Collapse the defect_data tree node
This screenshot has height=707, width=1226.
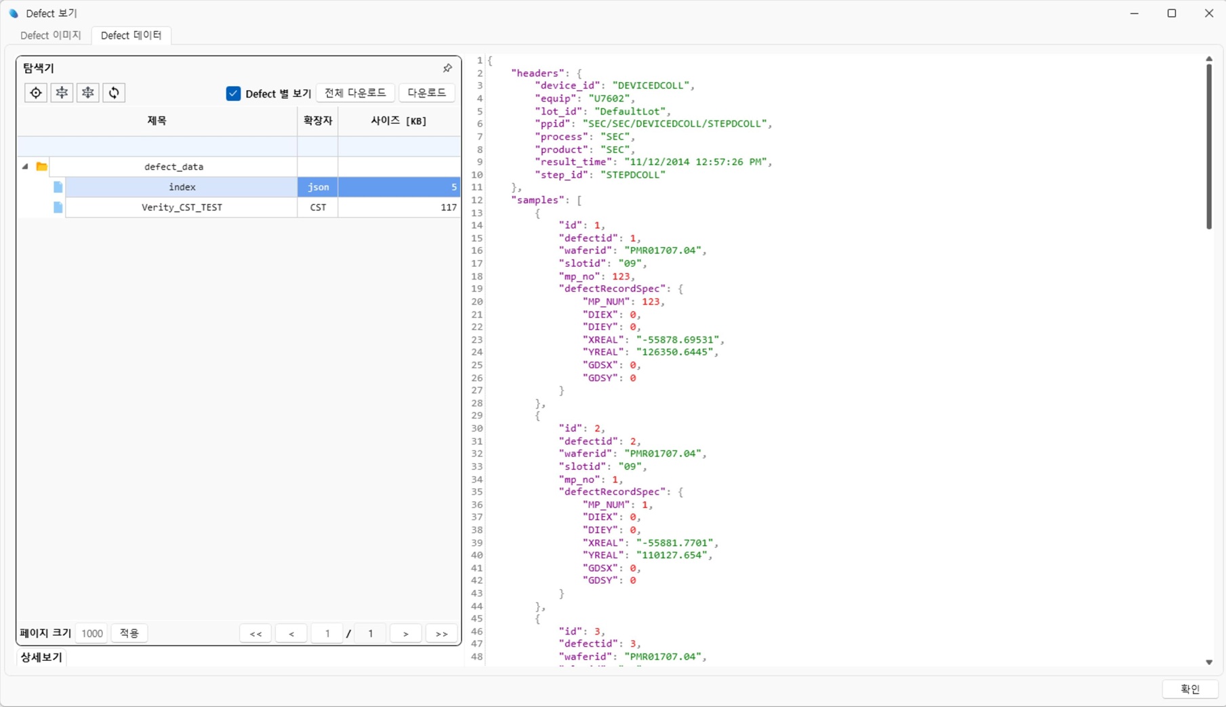tap(26, 167)
